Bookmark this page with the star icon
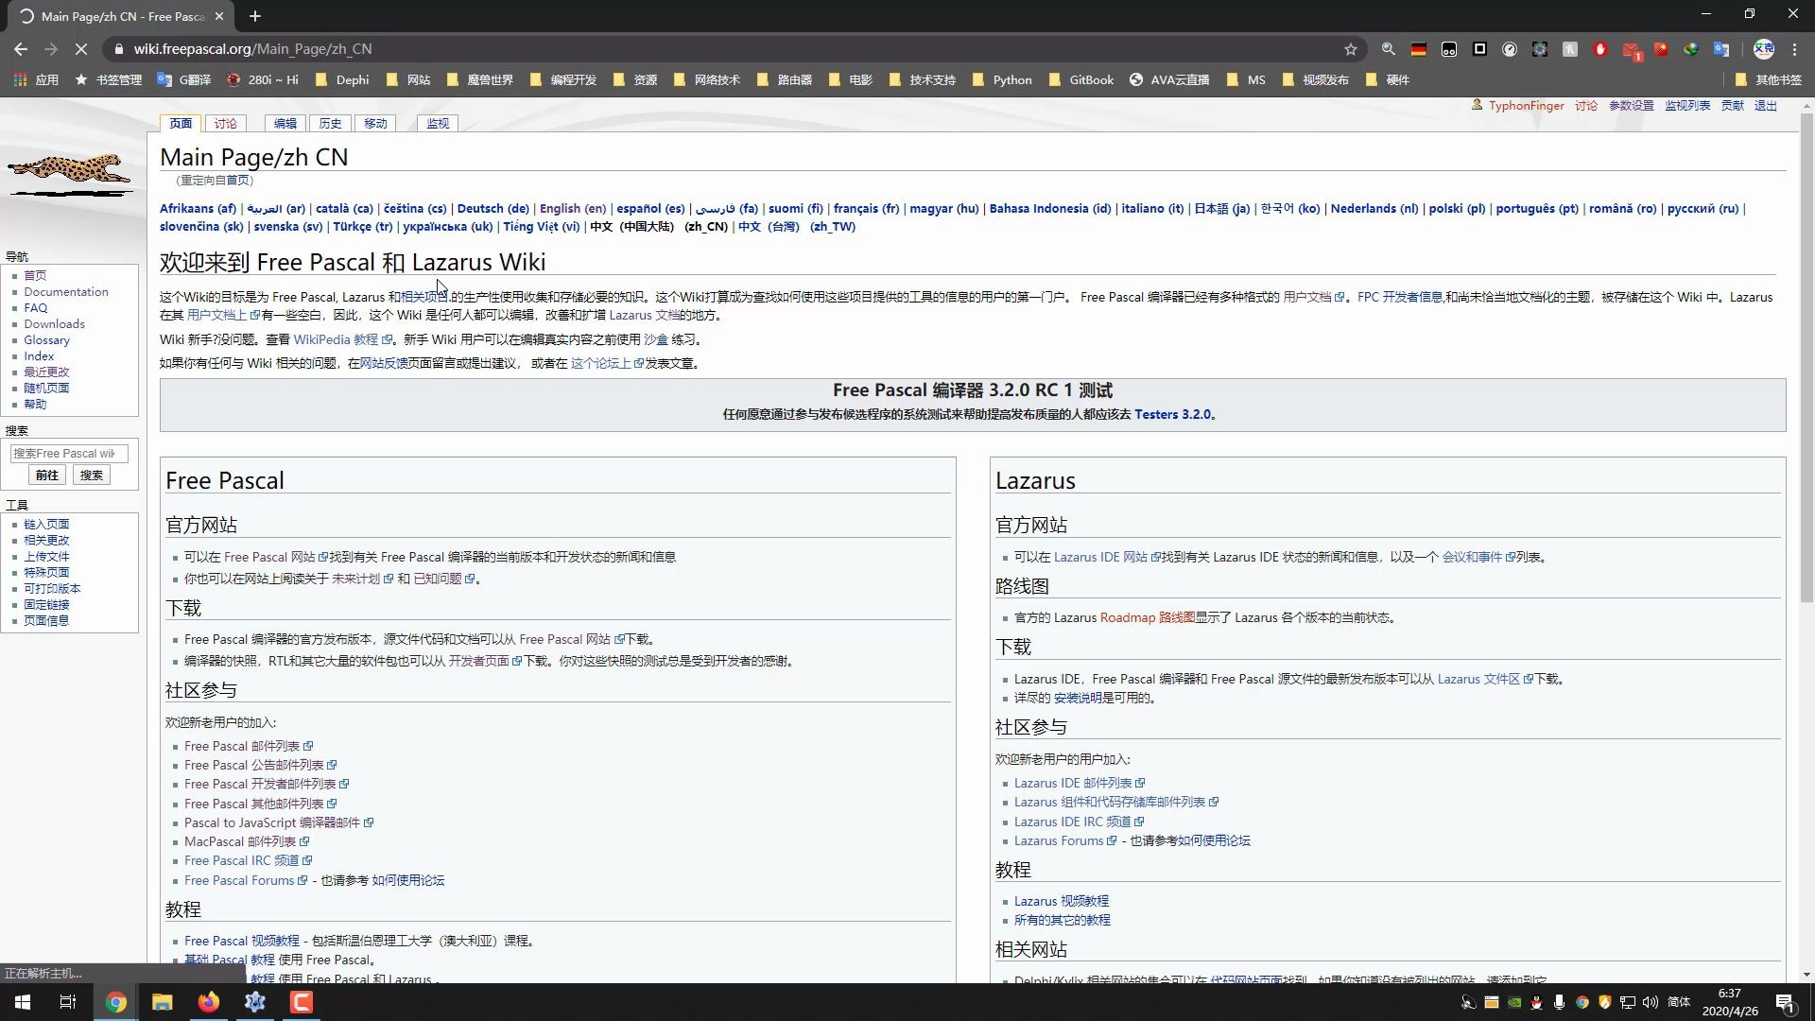 1351,49
